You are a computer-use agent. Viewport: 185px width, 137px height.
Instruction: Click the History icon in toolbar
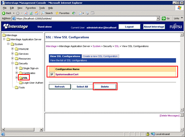(74, 13)
